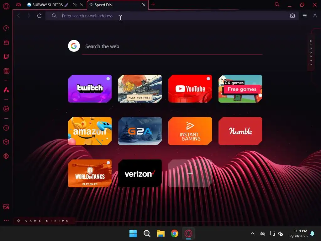
Task: Open Aria AI icon in the sidebar
Action: [x=6, y=90]
